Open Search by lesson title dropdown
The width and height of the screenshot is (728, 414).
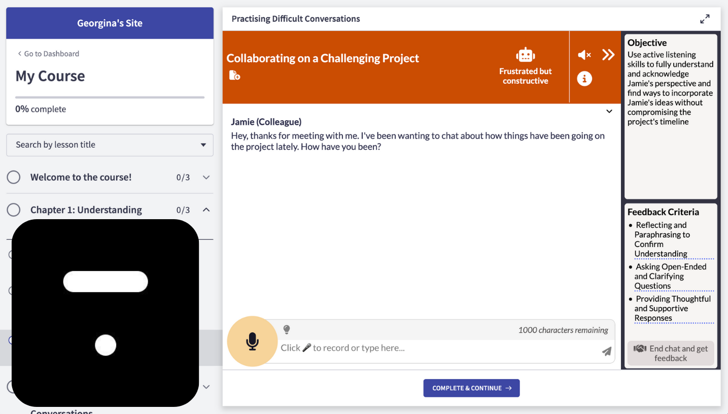coord(110,145)
